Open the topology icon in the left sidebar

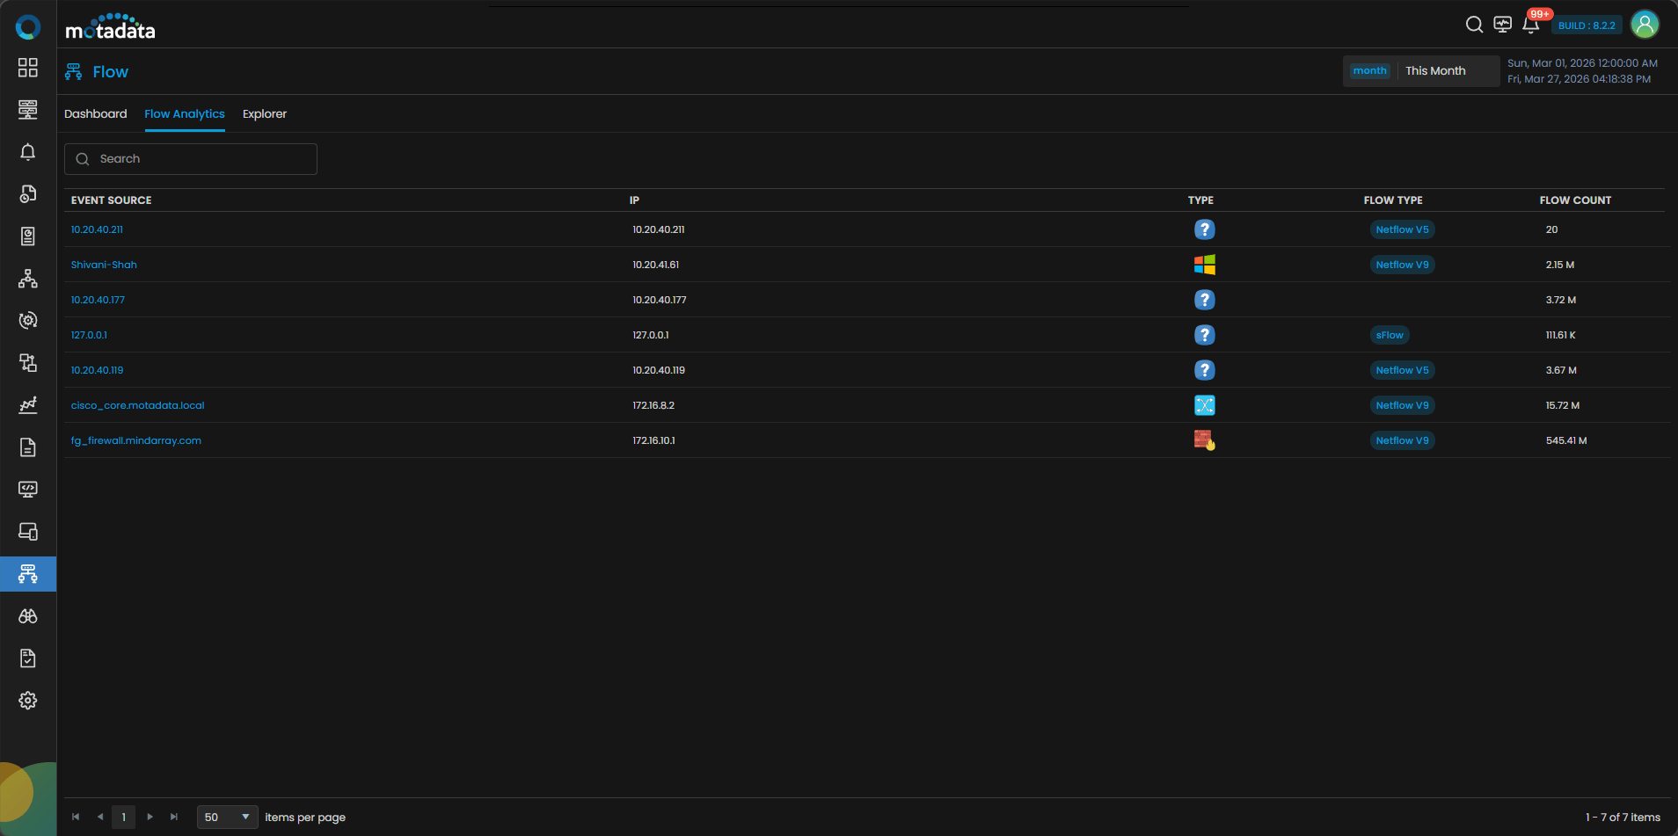coord(28,279)
